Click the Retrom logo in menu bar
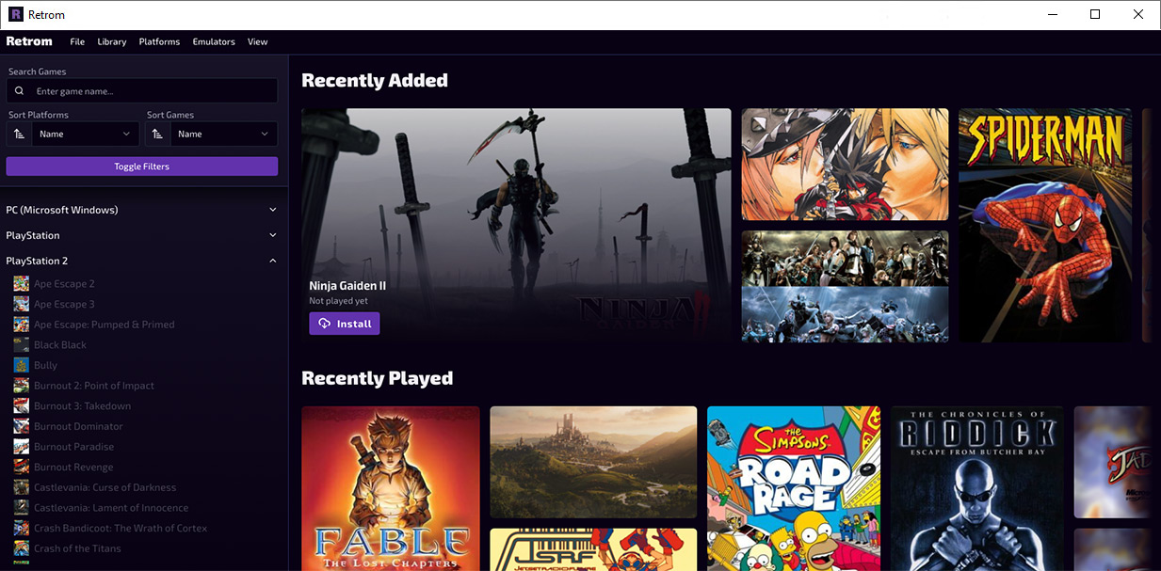 pos(29,41)
